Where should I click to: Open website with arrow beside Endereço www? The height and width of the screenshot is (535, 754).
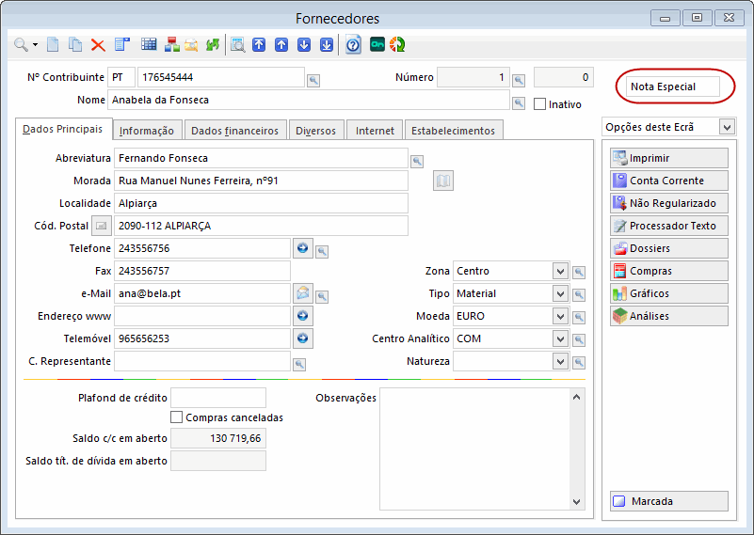[302, 316]
